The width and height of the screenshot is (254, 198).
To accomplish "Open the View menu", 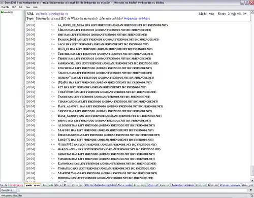I will pyautogui.click(x=28, y=7).
